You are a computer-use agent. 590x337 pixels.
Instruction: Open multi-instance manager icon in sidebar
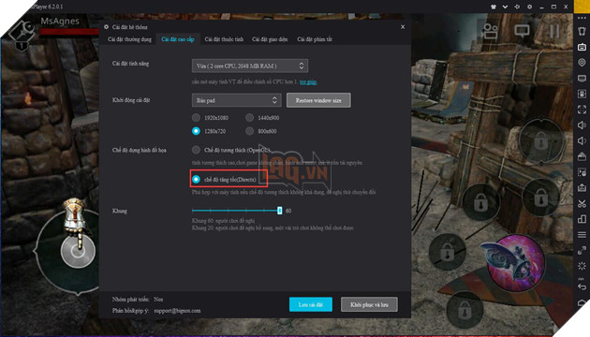coord(582,219)
